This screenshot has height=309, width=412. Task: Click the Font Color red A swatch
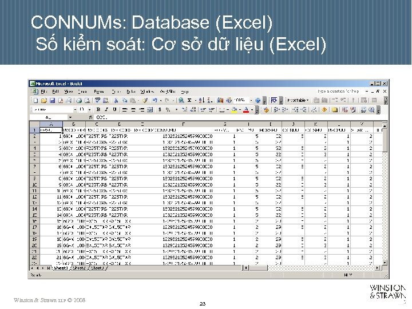(246, 110)
